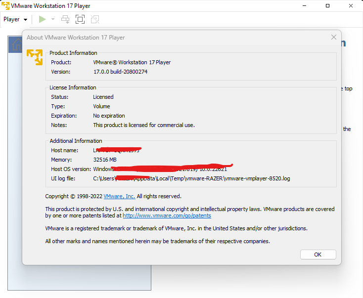Open the Player menu dropdown
The width and height of the screenshot is (363, 298).
coord(15,19)
